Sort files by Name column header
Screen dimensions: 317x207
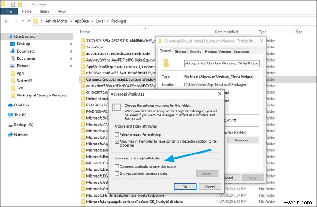coord(85,32)
